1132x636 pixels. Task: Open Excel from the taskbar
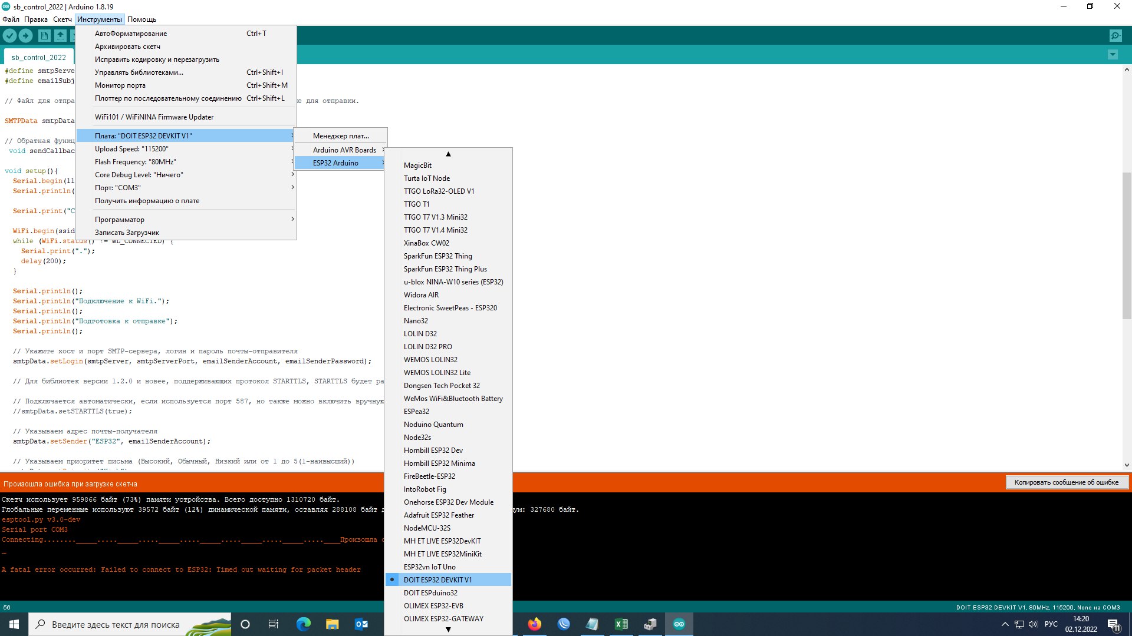621,624
